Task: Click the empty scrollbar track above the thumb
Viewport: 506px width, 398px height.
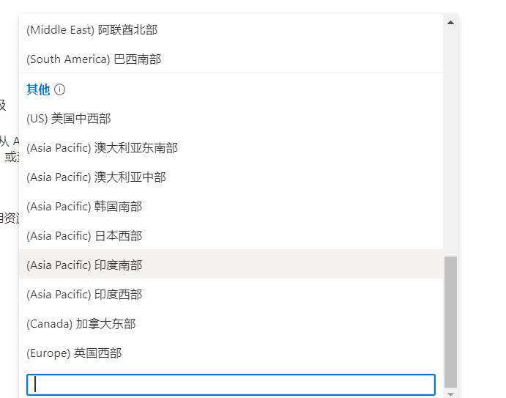Action: pyautogui.click(x=450, y=147)
